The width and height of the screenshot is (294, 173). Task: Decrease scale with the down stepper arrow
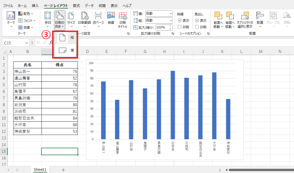point(170,29)
